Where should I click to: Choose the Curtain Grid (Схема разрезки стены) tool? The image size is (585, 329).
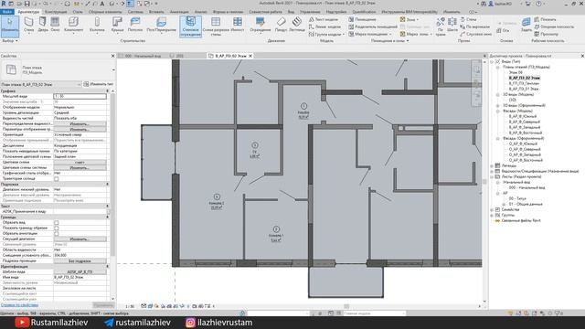pos(216,27)
